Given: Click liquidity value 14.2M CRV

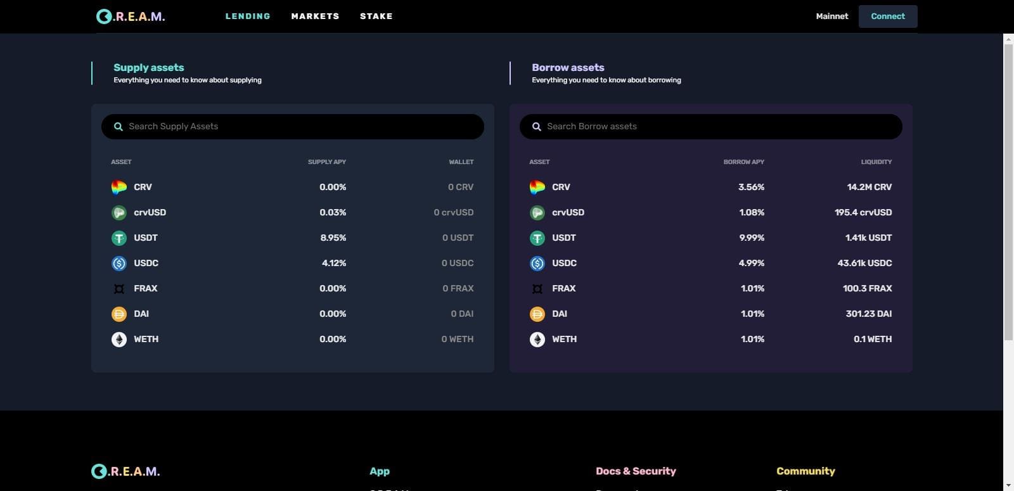Looking at the screenshot, I should click(870, 188).
